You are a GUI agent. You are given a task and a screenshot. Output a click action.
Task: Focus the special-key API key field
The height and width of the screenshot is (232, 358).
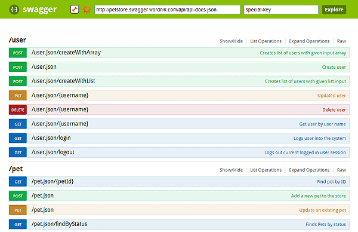pyautogui.click(x=281, y=10)
